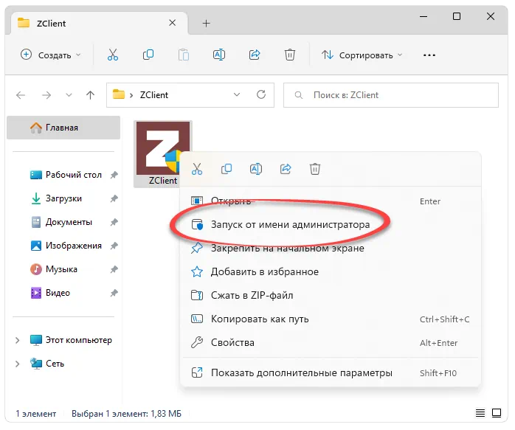Choose Добавить в избранное
Screen dimensions: 515x430
331,271
